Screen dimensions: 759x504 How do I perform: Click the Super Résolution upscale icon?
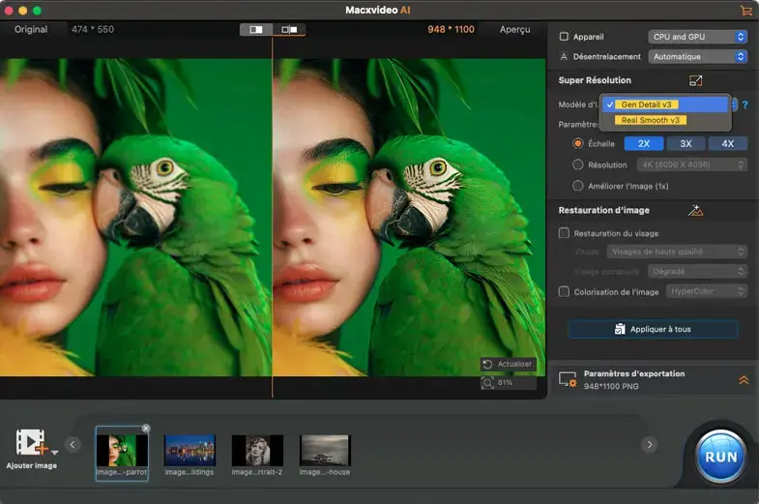[695, 81]
